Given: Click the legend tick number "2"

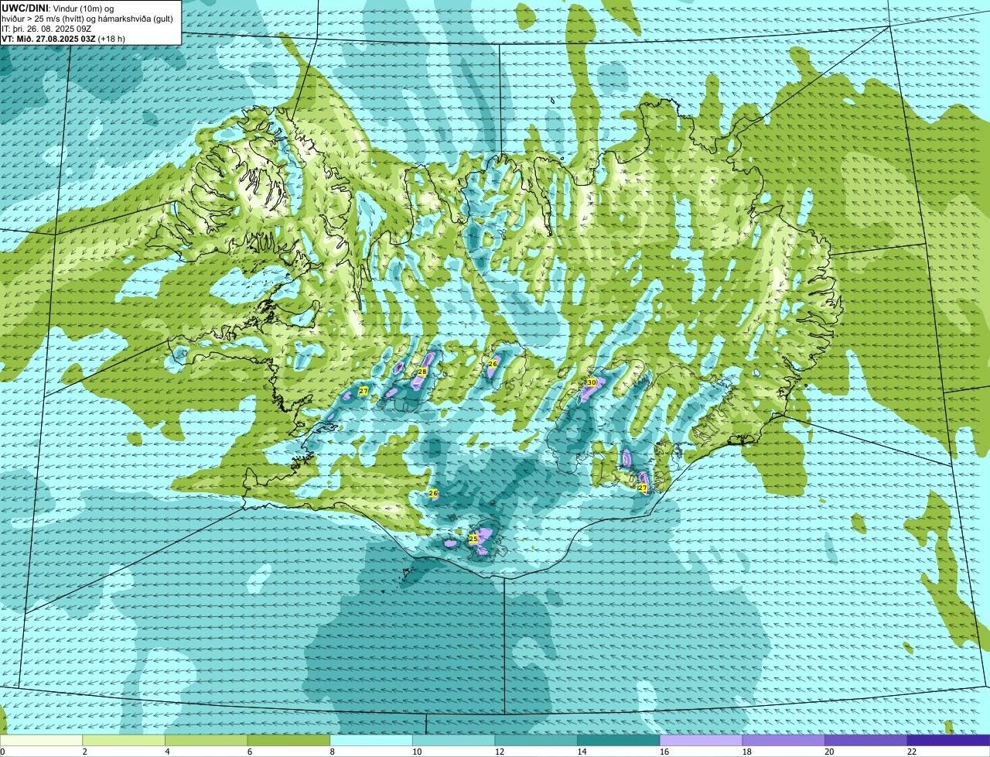Looking at the screenshot, I should [x=84, y=752].
